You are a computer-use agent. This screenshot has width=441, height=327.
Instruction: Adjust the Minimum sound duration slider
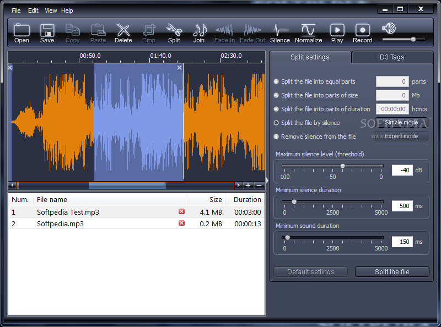tap(287, 238)
